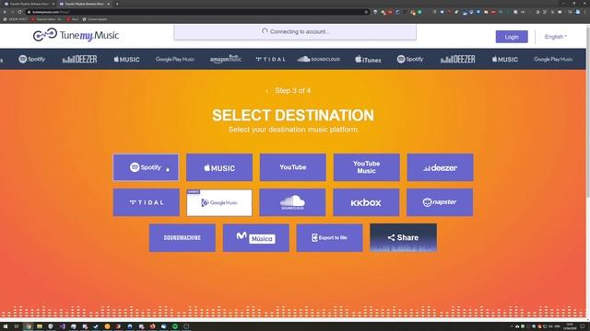Image resolution: width=590 pixels, height=331 pixels.
Task: Reload the page with browser refresh button
Action: point(20,12)
